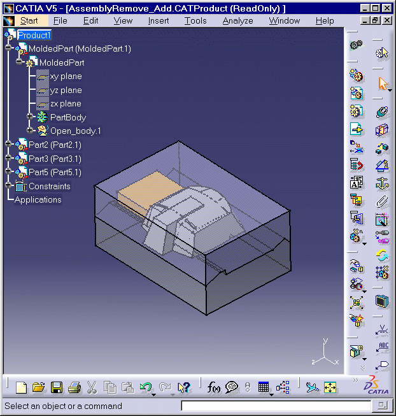This screenshot has height=416, width=396.
Task: Click the Flag Note with Leader icon
Action: [x=382, y=365]
